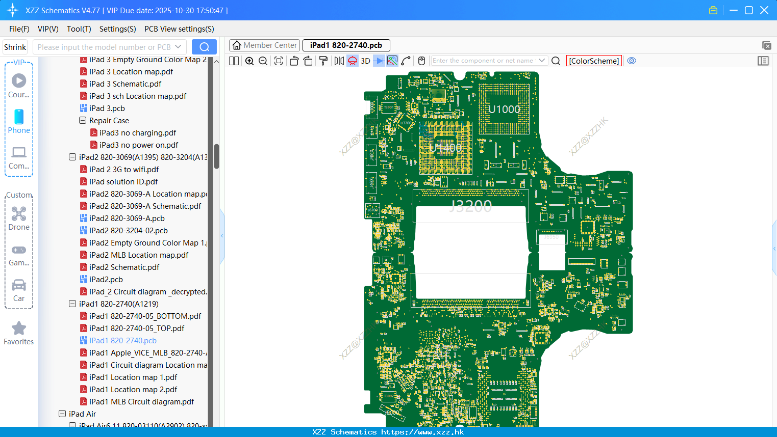
Task: Click XZZ website link in status bar
Action: tap(422, 432)
